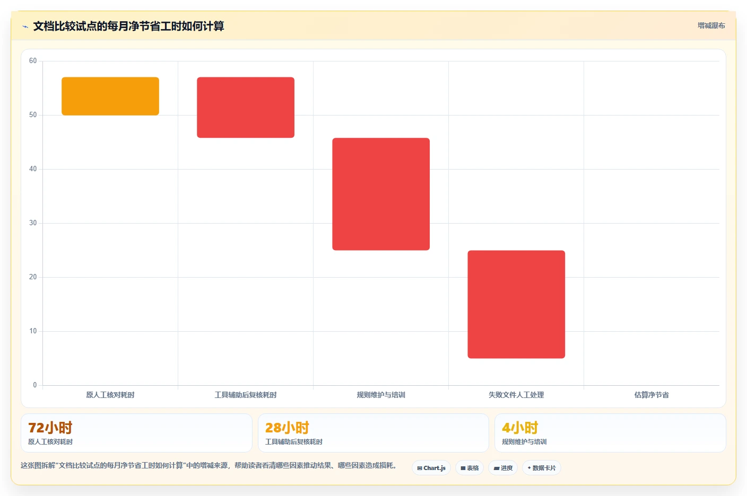Viewport: 747px width, 496px height.
Task: Click the x-axis label 失败文件人工处理
Action: [516, 395]
